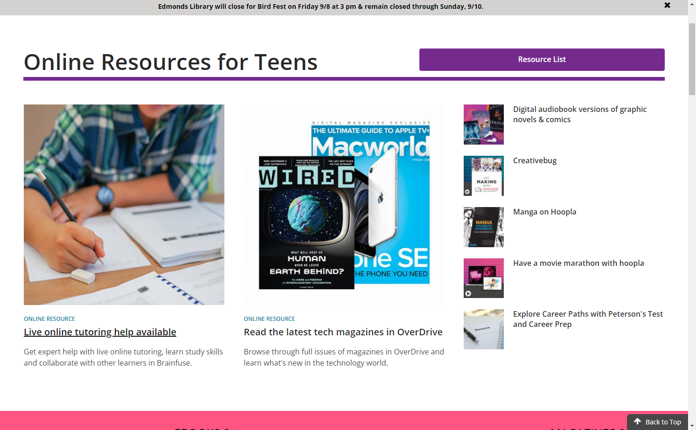Click the Online Resource label above tutoring title
Screen dimensions: 696x430
click(49, 319)
